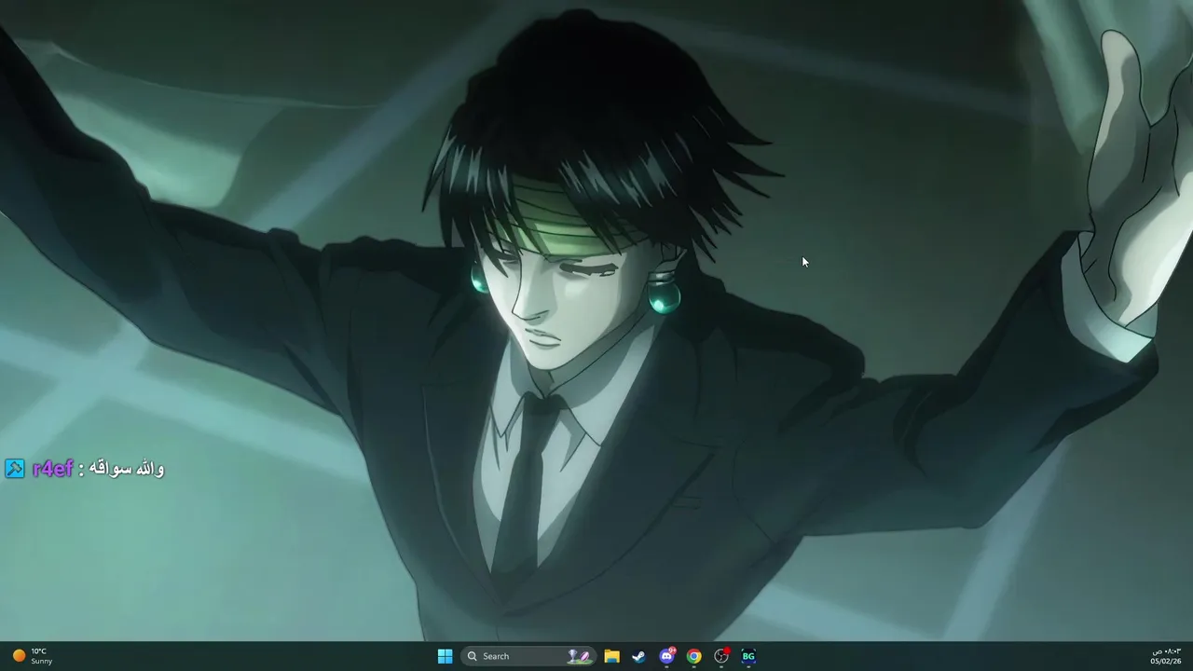Open the Windows Start menu

[x=445, y=656]
